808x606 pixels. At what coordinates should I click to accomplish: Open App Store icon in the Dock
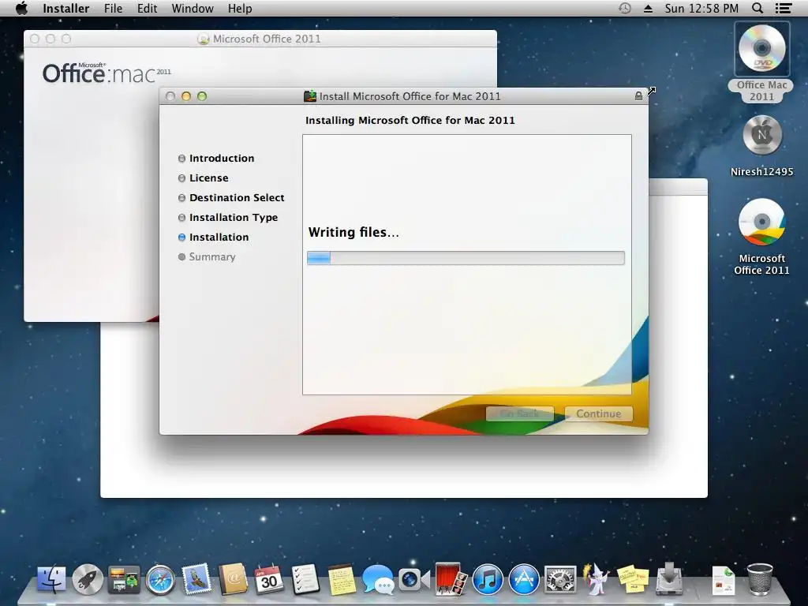point(524,579)
